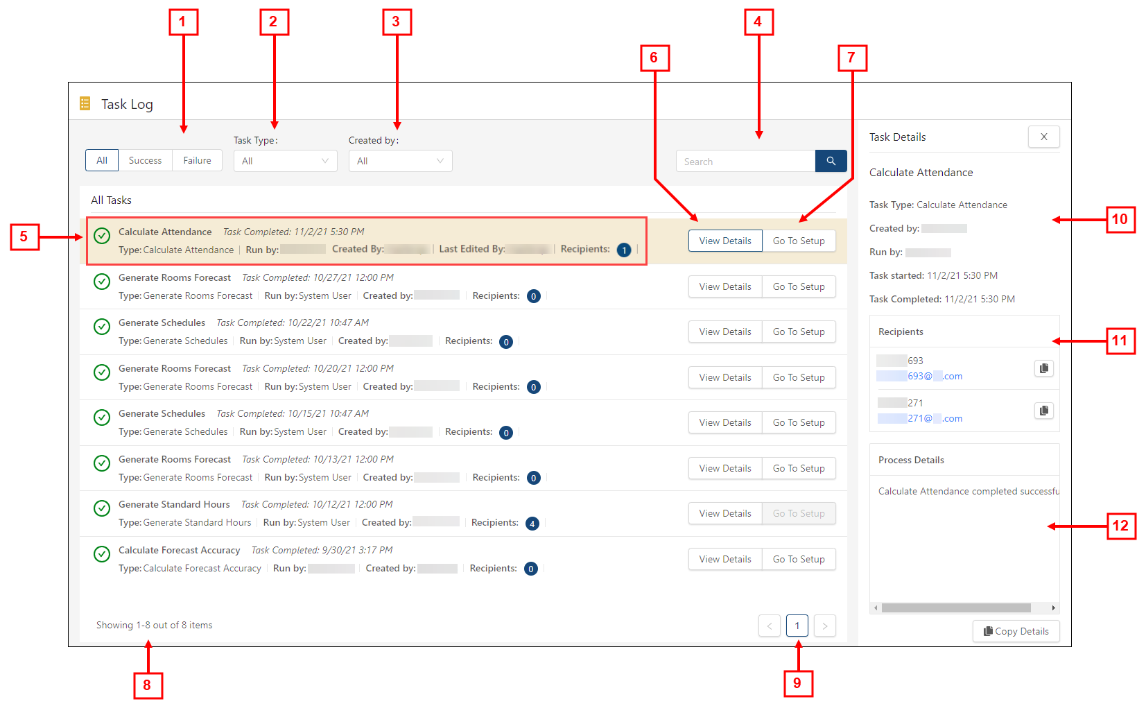Go to the previous page arrow
1146x706 pixels.
pyautogui.click(x=770, y=626)
